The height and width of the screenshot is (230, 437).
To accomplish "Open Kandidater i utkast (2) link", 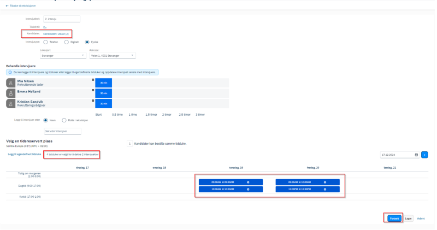I will pyautogui.click(x=56, y=34).
